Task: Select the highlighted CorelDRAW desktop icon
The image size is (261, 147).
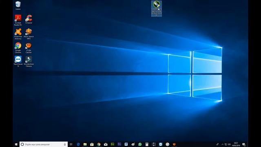Action: click(x=157, y=9)
